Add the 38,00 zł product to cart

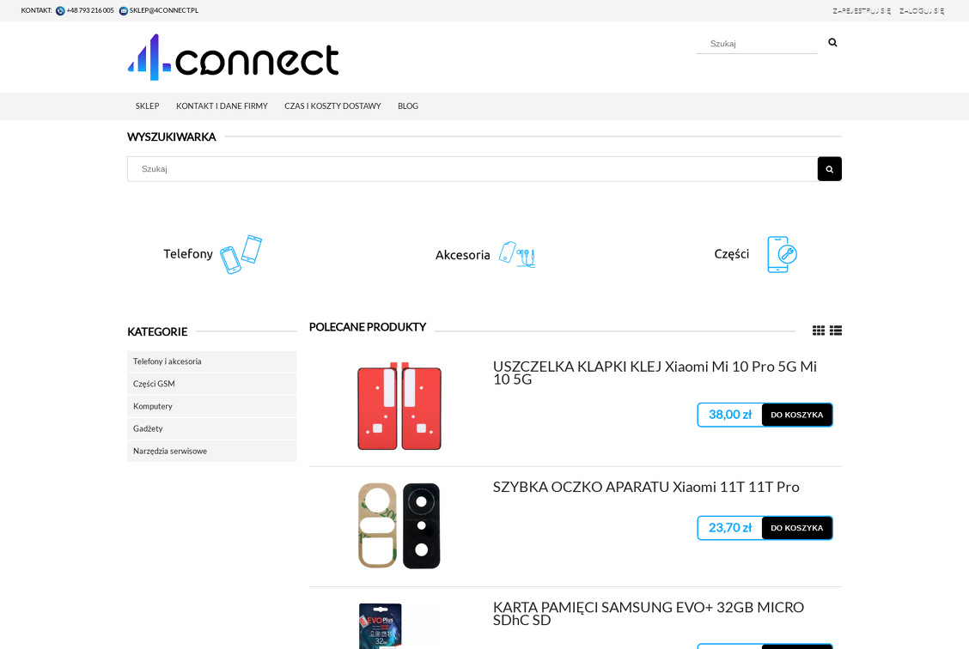coord(796,415)
